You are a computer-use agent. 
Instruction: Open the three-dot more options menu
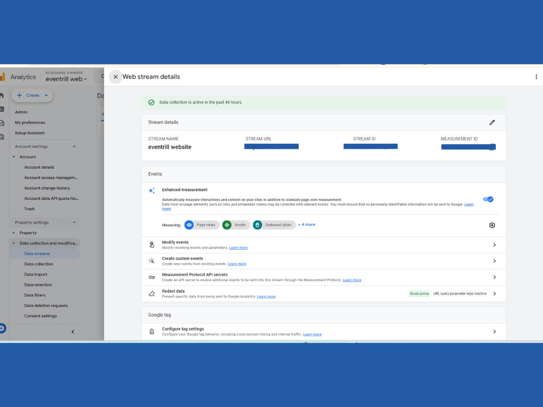tap(536, 77)
